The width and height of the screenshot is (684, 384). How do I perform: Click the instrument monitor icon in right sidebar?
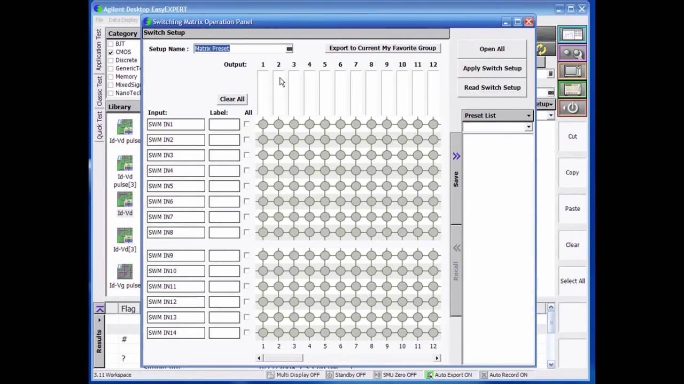click(x=572, y=71)
